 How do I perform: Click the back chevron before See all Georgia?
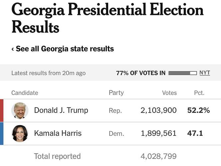click(13, 49)
